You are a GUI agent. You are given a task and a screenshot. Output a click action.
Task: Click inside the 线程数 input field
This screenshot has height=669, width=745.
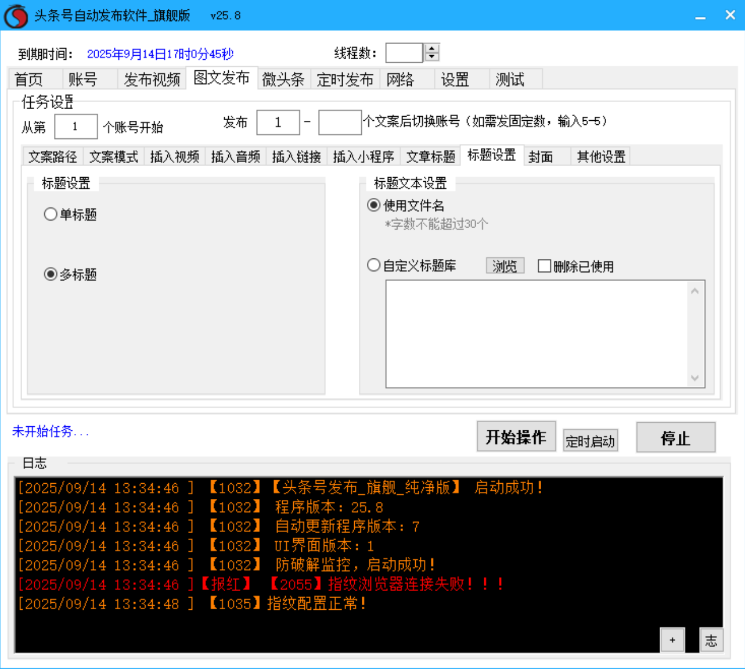tap(404, 52)
